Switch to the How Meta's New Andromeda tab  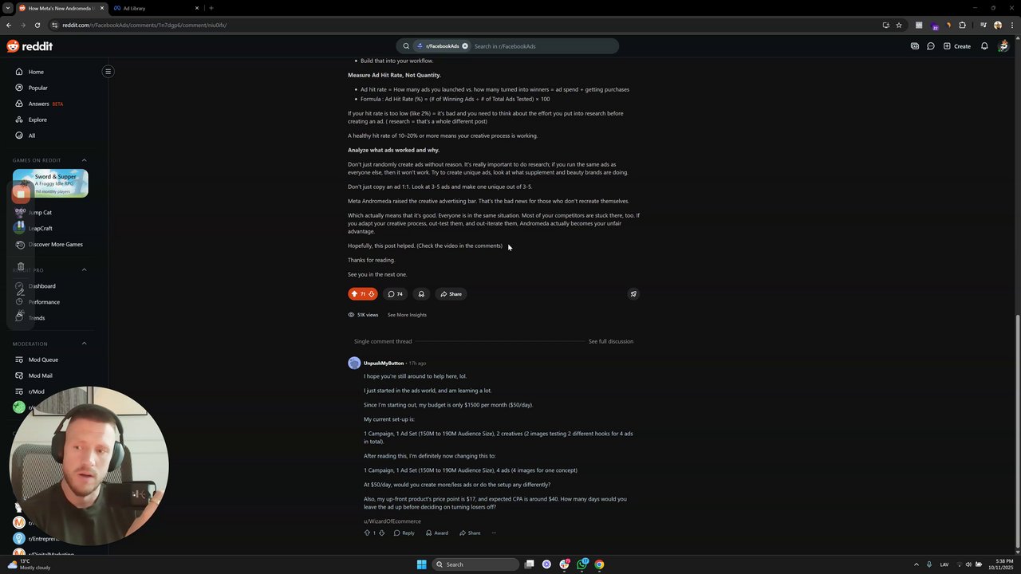tap(61, 8)
